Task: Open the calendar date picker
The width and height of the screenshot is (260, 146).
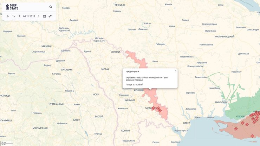Action: click(x=45, y=16)
